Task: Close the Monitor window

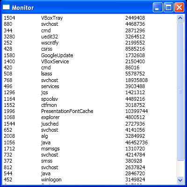Action: coord(179,7)
